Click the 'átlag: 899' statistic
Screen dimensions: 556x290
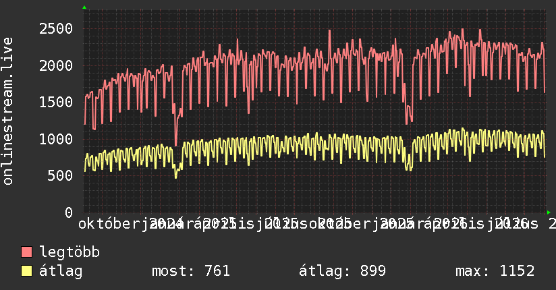(x=342, y=271)
